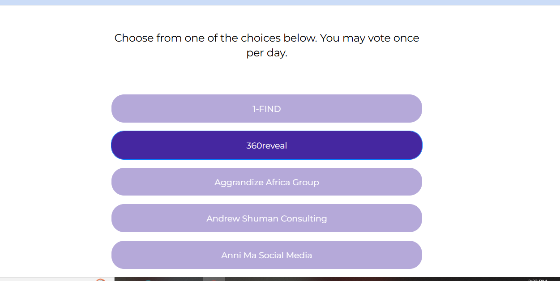The height and width of the screenshot is (281, 560).
Task: Select the 360reveal choice
Action: tap(266, 145)
